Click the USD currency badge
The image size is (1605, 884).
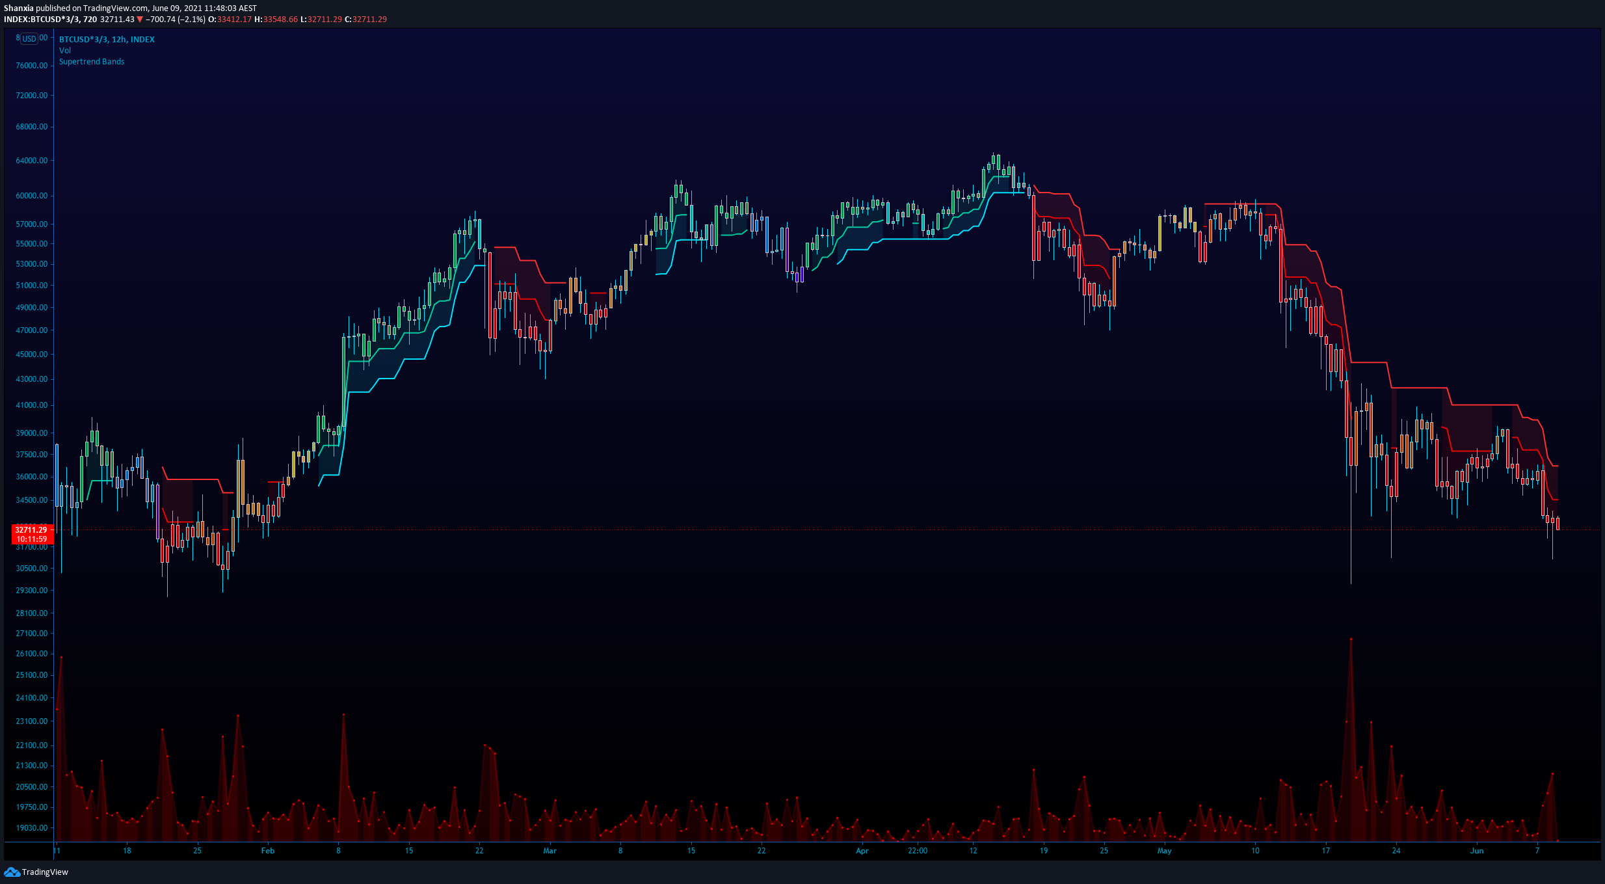[29, 38]
